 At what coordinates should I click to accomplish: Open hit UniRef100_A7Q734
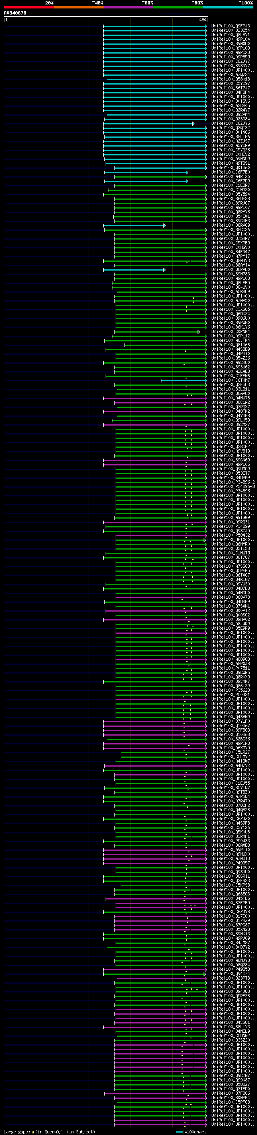pos(230,75)
